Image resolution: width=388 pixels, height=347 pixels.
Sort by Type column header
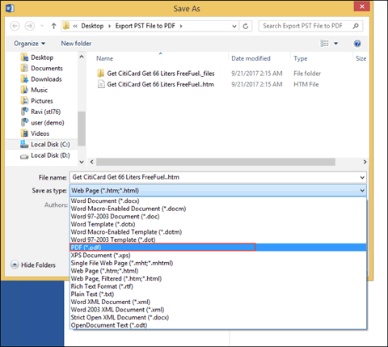[x=301, y=58]
